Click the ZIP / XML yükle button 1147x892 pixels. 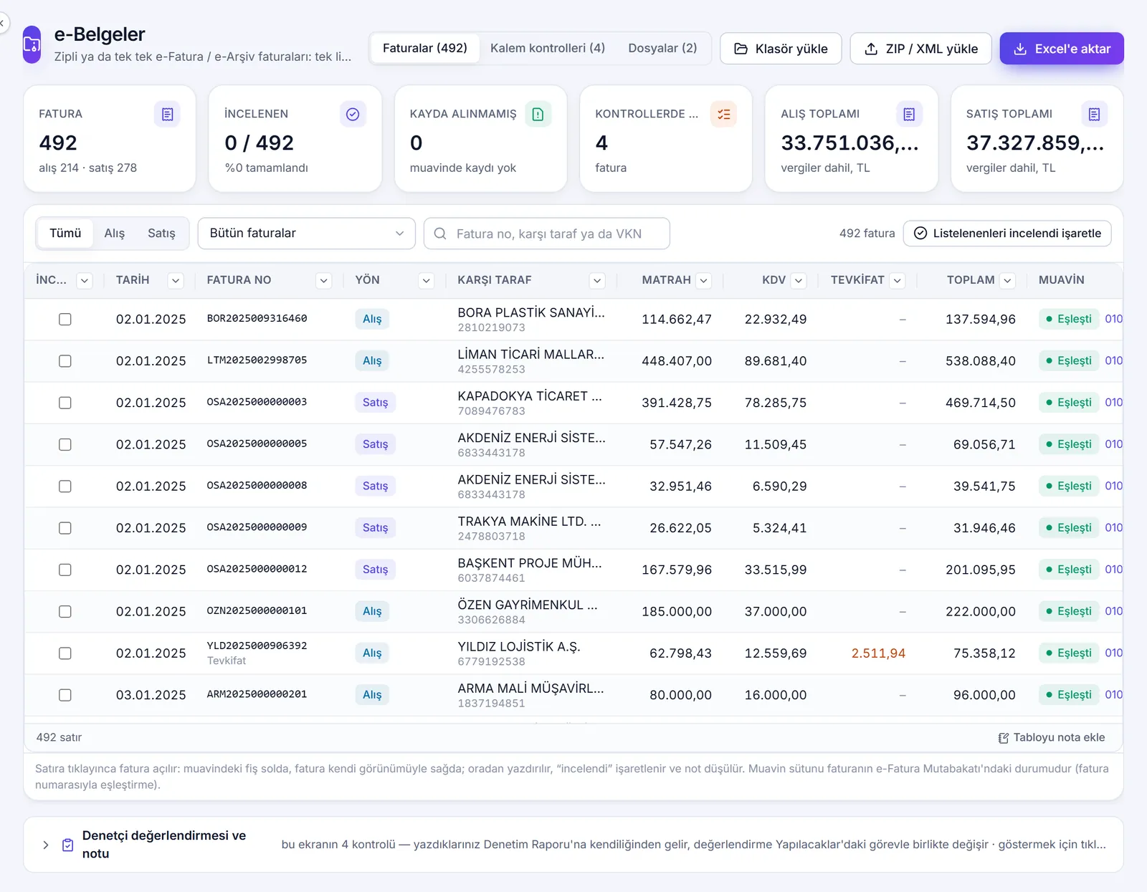(921, 49)
